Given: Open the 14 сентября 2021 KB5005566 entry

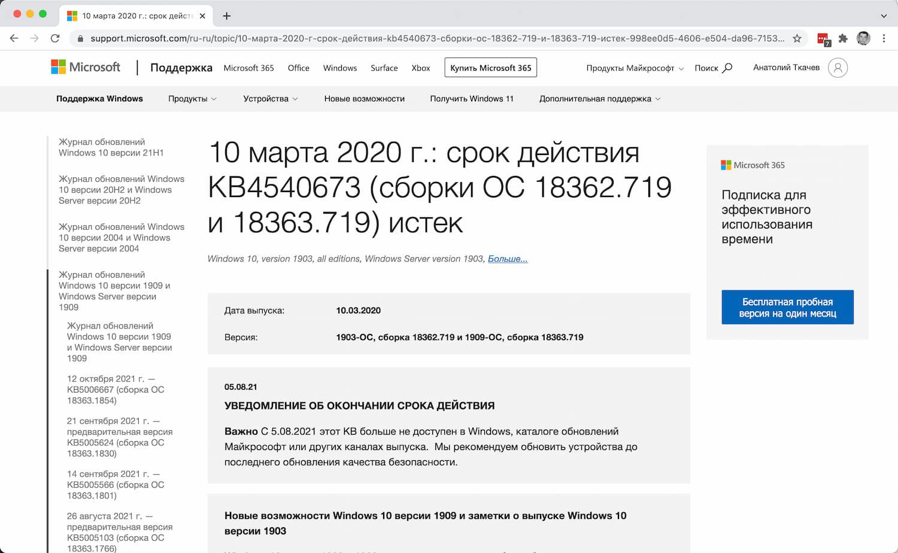Looking at the screenshot, I should [116, 485].
